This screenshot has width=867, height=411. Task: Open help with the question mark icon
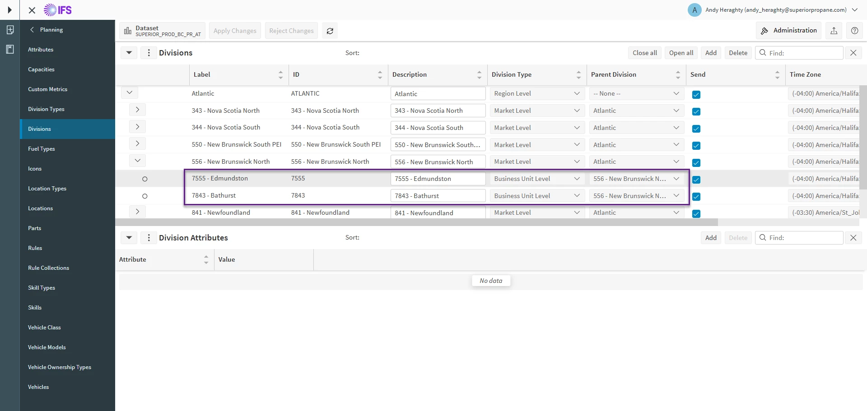point(854,31)
